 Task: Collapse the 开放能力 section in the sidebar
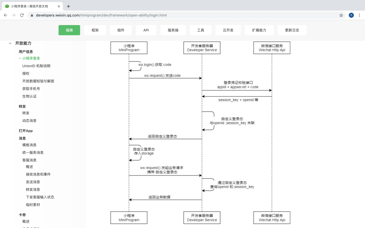click(10, 43)
